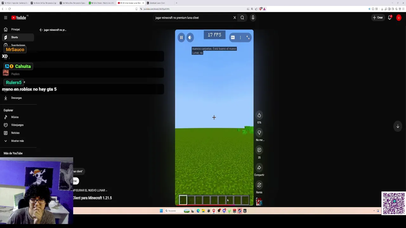Open a new browser tab
Image resolution: width=406 pixels, height=228 pixels.
tap(177, 3)
